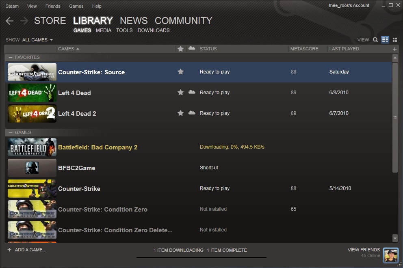Switch to detail list view
403x268 pixels.
pyautogui.click(x=385, y=39)
